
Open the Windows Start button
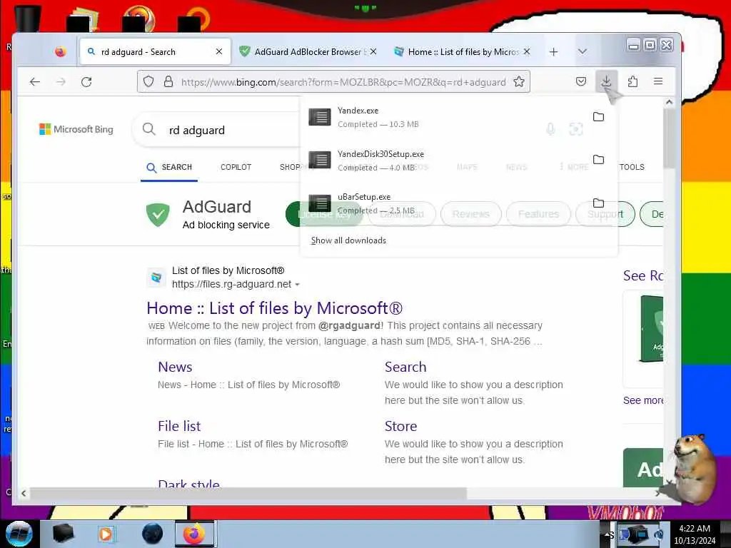[19, 534]
